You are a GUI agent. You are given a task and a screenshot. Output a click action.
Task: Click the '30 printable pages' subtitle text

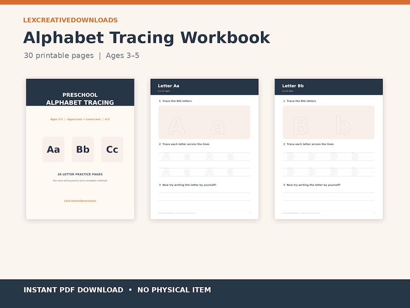(x=59, y=55)
